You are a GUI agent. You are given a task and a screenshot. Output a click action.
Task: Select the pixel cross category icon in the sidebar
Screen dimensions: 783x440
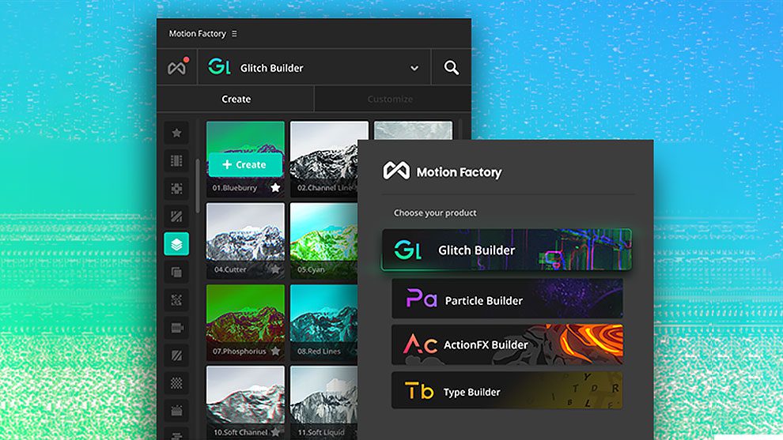pyautogui.click(x=176, y=189)
